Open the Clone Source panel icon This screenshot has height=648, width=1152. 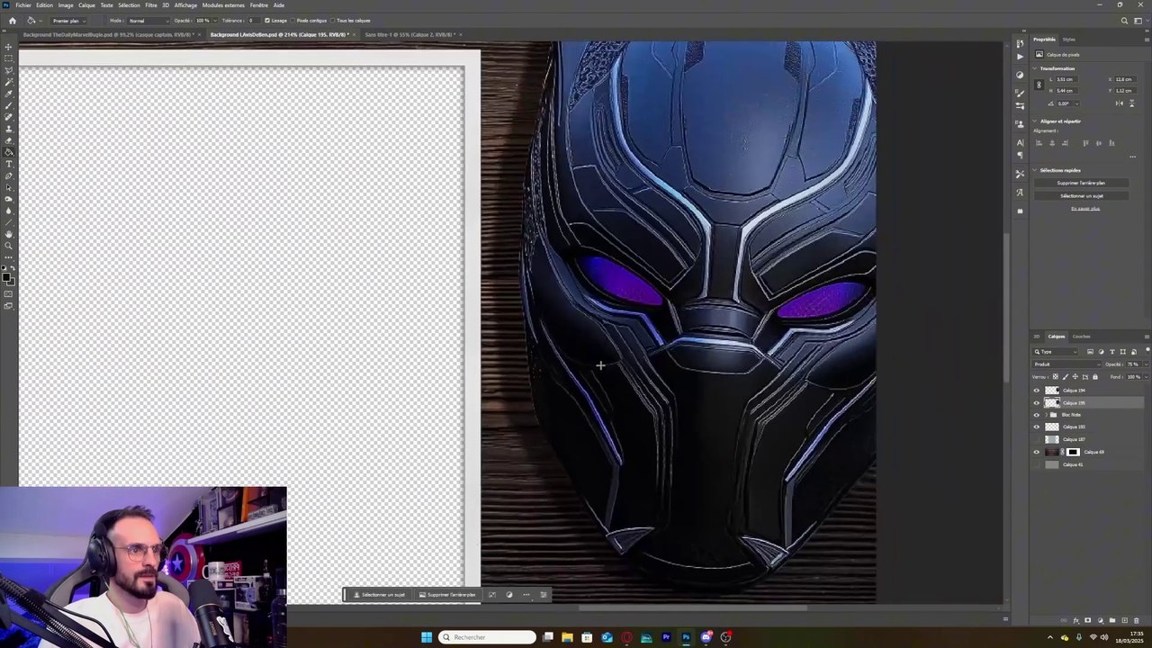[1020, 122]
